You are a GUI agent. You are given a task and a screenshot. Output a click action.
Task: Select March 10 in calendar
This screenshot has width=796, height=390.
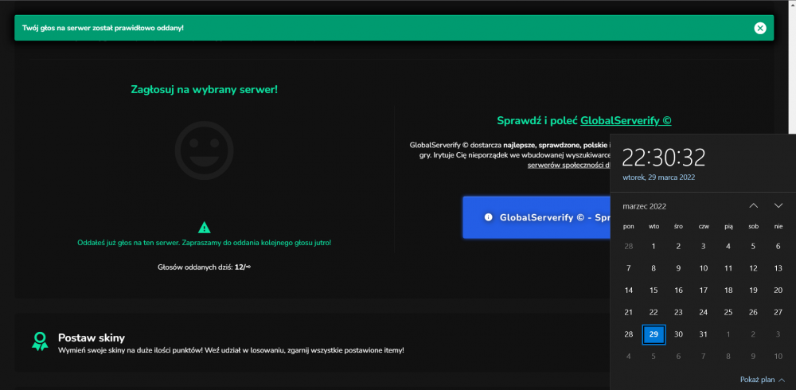703,268
